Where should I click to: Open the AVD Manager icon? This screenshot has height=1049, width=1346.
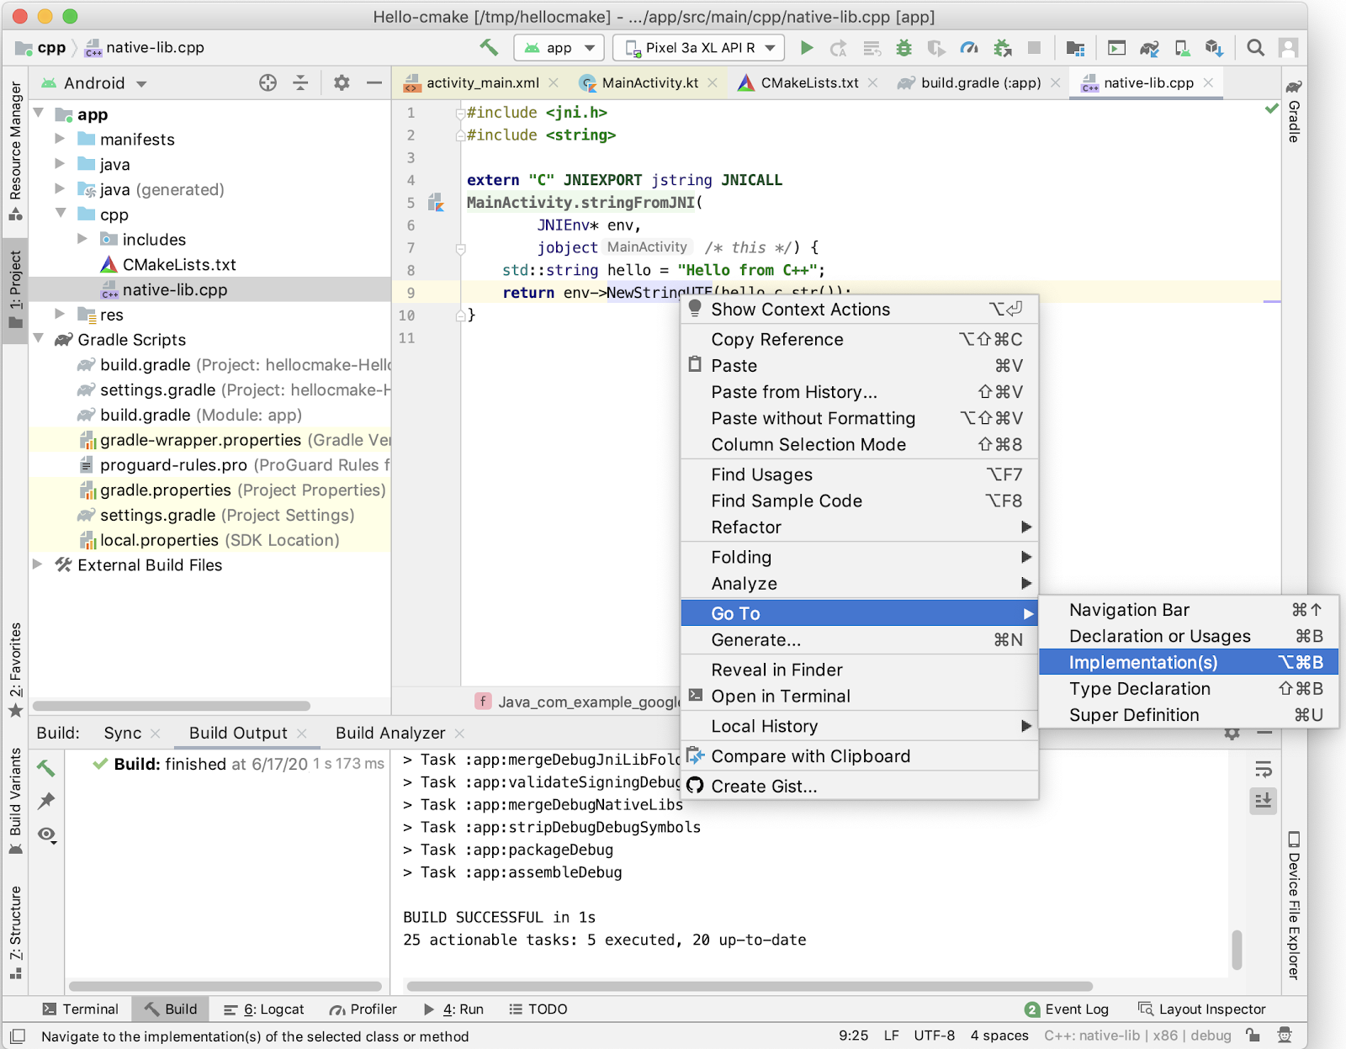click(1182, 48)
